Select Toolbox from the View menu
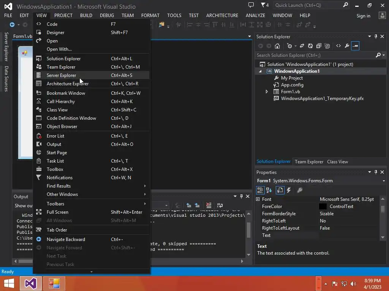Viewport: 389px width, 291px height. coord(91,169)
